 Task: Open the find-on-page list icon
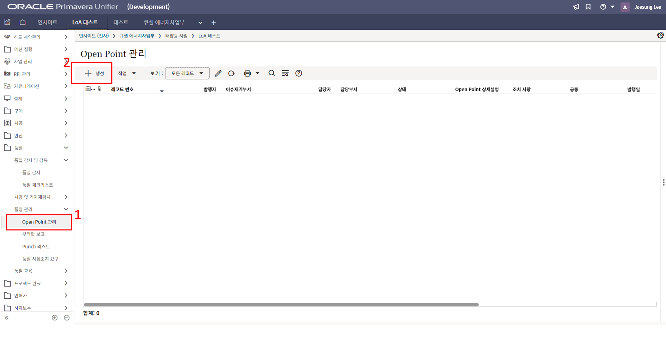click(x=285, y=73)
